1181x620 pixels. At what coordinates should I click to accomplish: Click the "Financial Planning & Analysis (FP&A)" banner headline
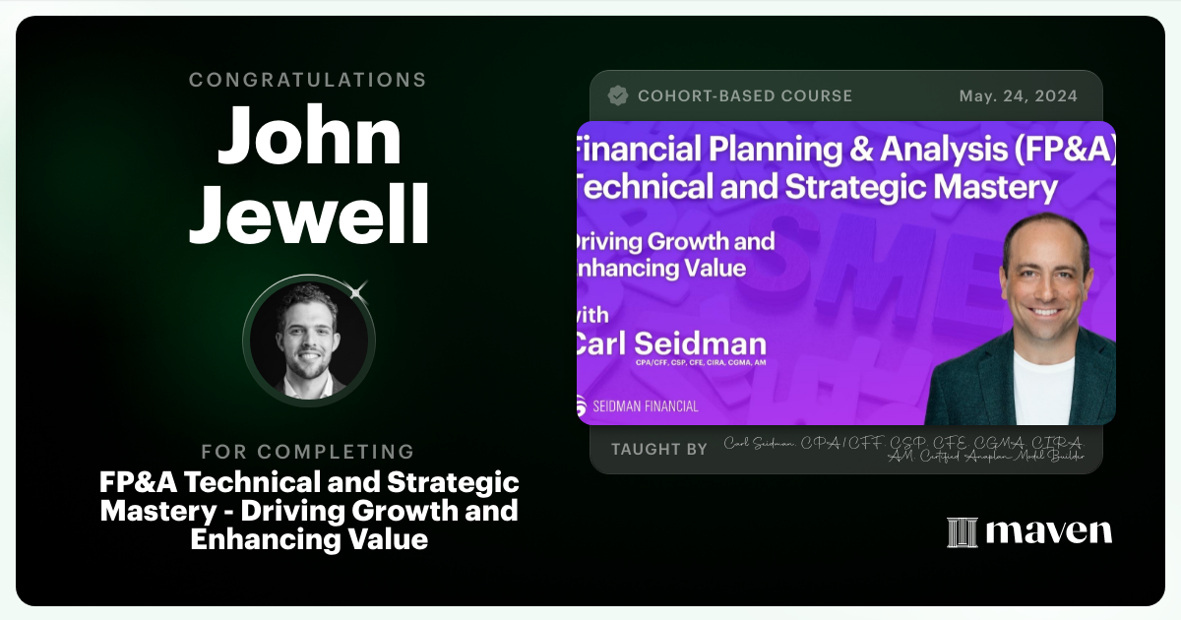[x=846, y=148]
